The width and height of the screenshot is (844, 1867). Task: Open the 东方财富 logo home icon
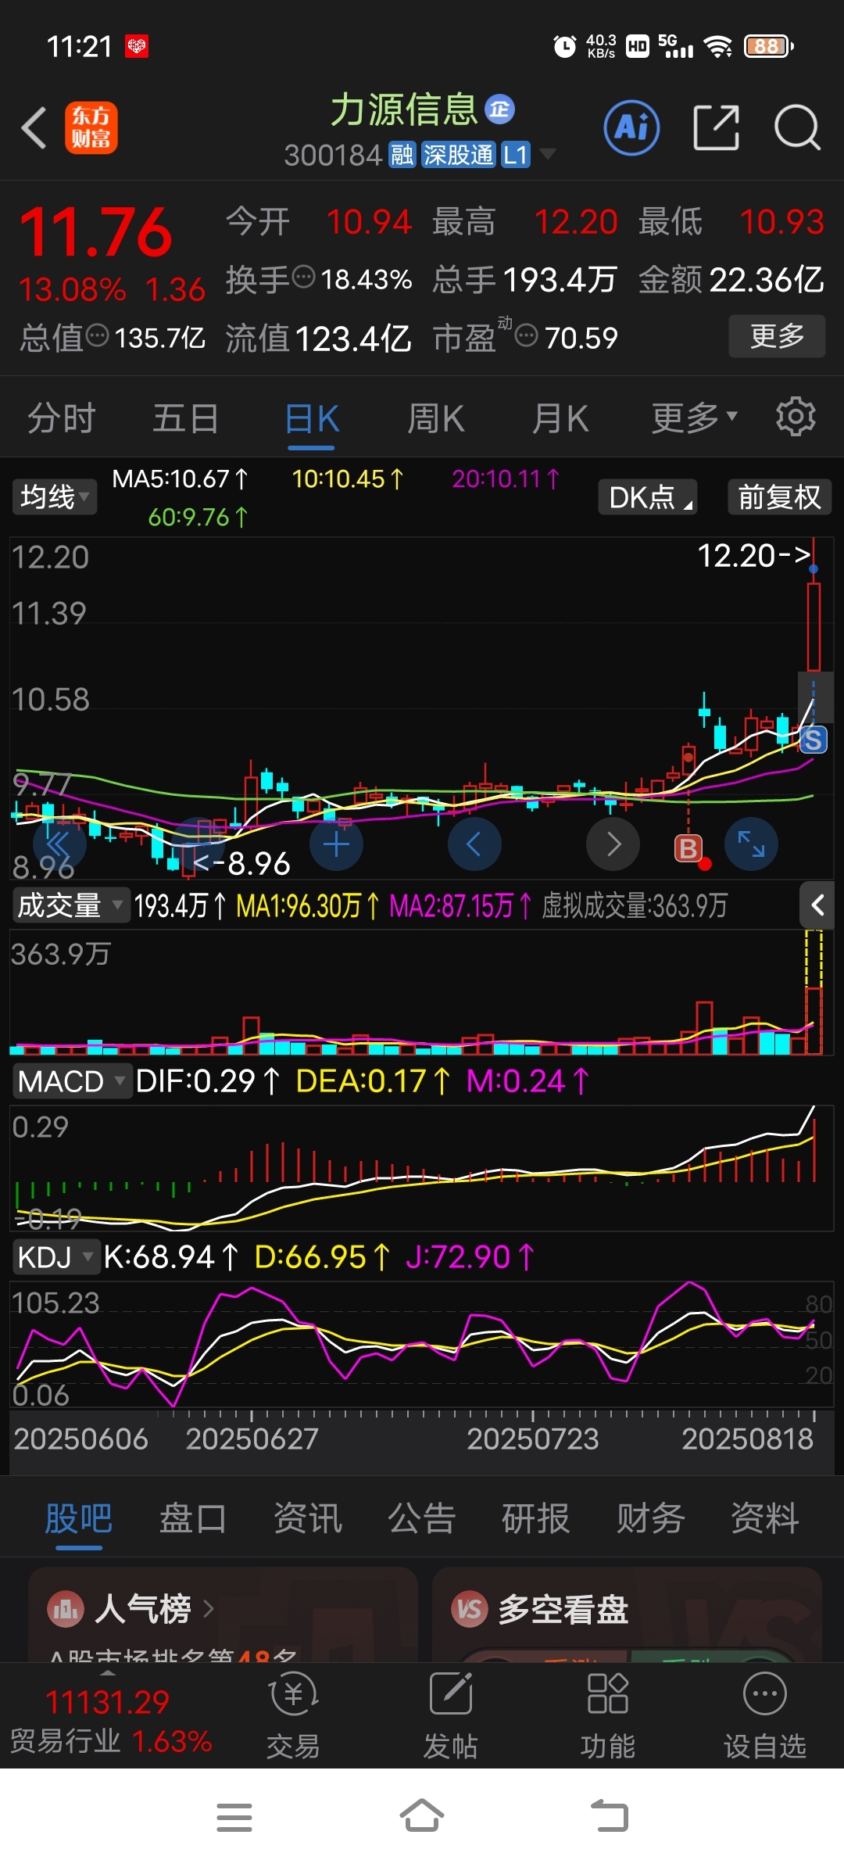point(91,127)
